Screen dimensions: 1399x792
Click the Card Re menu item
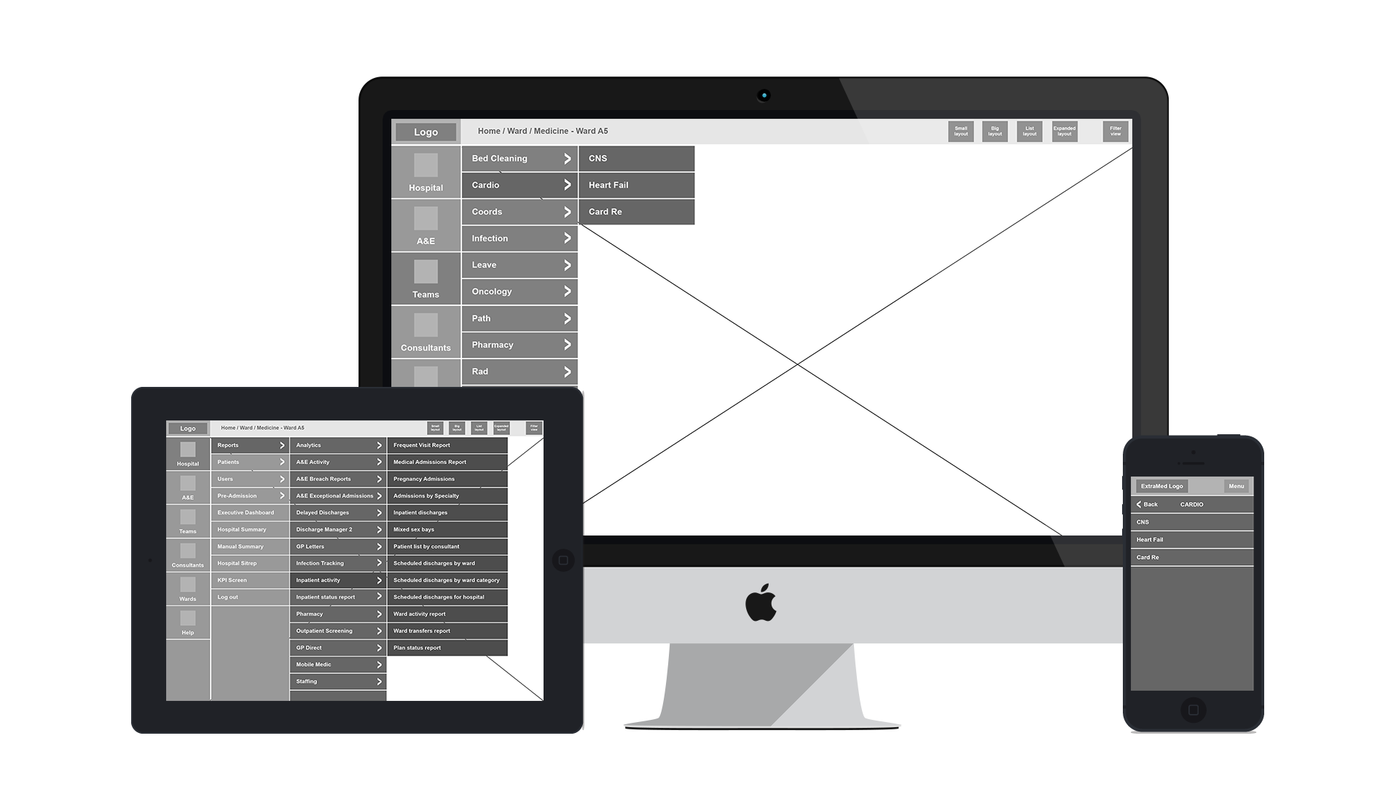[x=637, y=211]
